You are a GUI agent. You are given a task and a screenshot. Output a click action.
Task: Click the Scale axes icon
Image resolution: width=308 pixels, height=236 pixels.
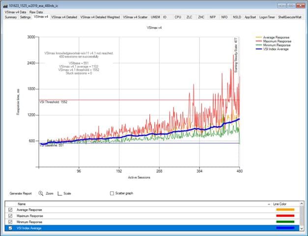pos(60,193)
